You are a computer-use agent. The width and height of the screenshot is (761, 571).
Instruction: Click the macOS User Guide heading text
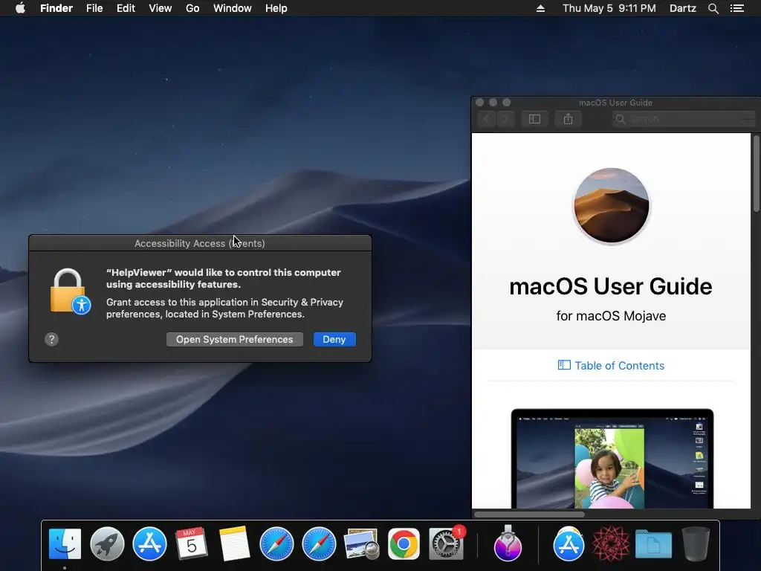[611, 286]
